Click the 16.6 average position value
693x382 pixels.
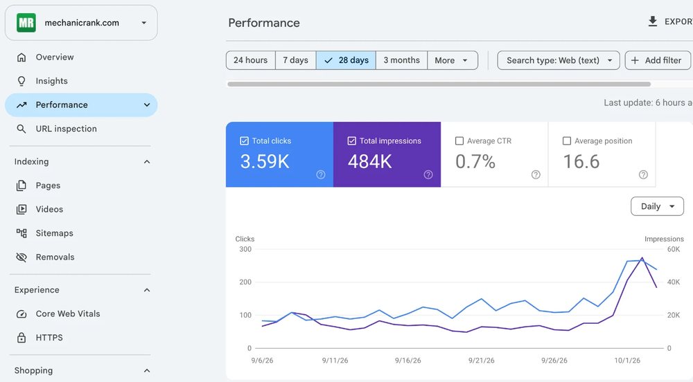point(581,161)
